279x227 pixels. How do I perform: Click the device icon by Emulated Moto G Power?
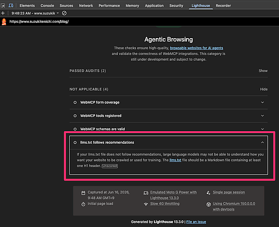146,193
